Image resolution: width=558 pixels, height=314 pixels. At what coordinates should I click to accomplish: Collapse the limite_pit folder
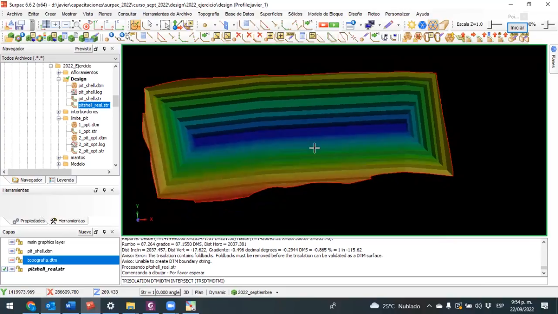(59, 118)
